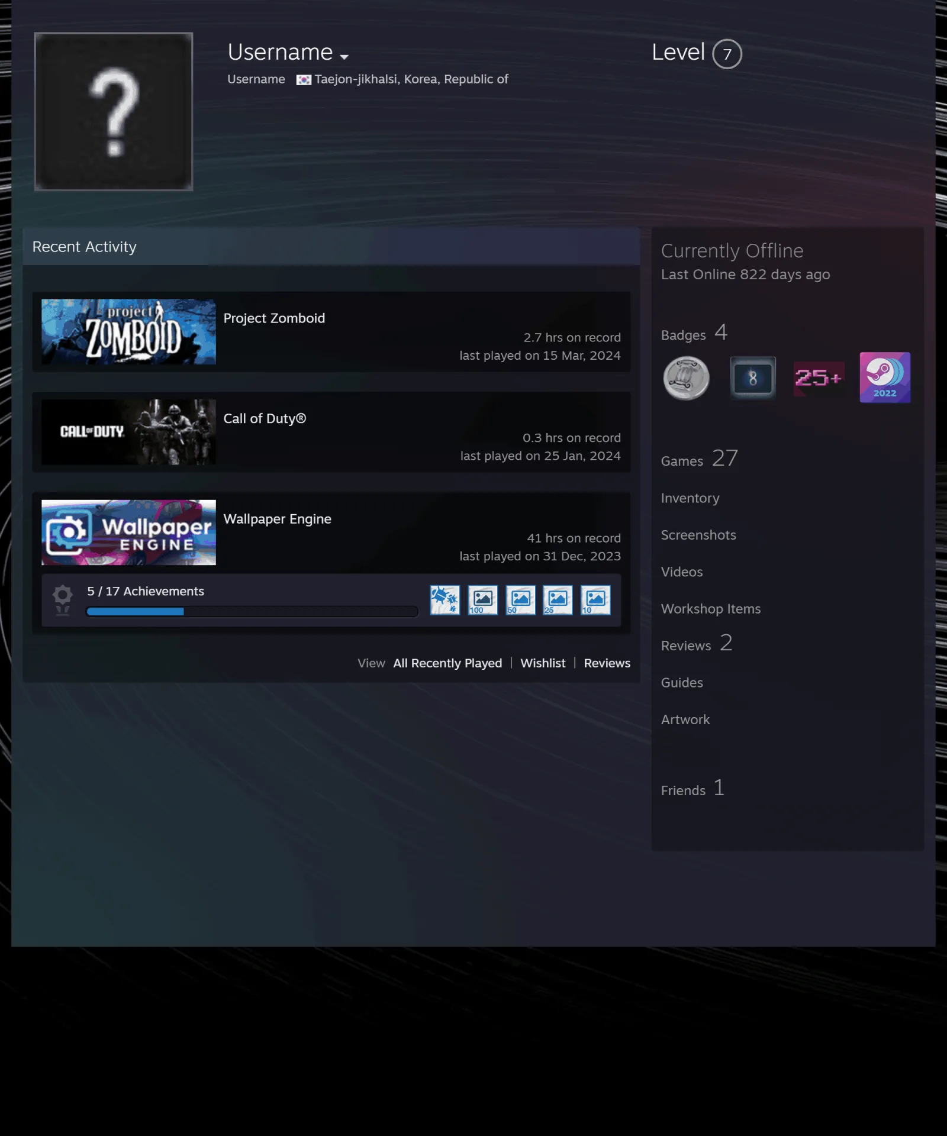Click 'Taejon-jikhalsi, Korea, Republic of' location
Image resolution: width=947 pixels, height=1136 pixels.
411,79
